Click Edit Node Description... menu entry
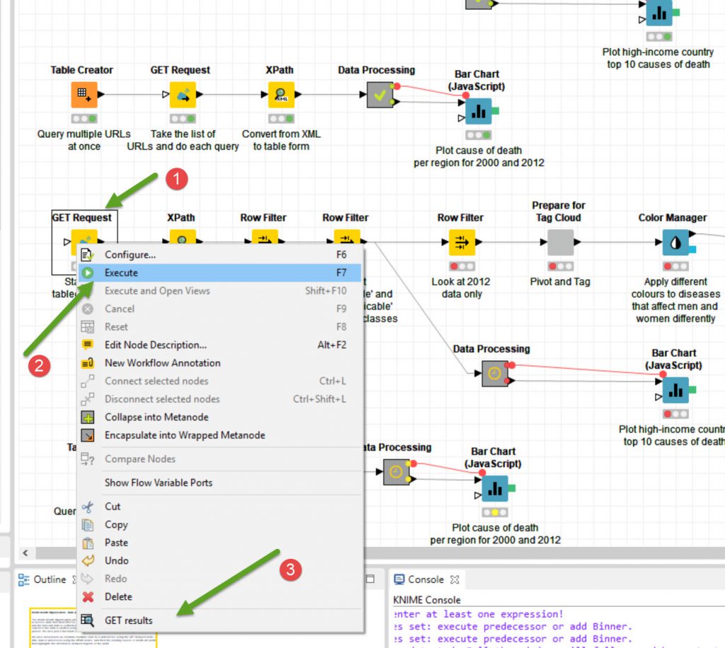The width and height of the screenshot is (725, 648). (155, 345)
